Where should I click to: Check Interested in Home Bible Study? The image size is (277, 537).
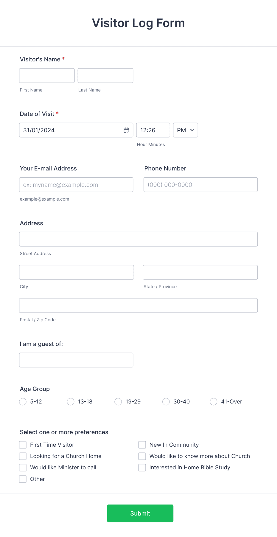point(142,468)
